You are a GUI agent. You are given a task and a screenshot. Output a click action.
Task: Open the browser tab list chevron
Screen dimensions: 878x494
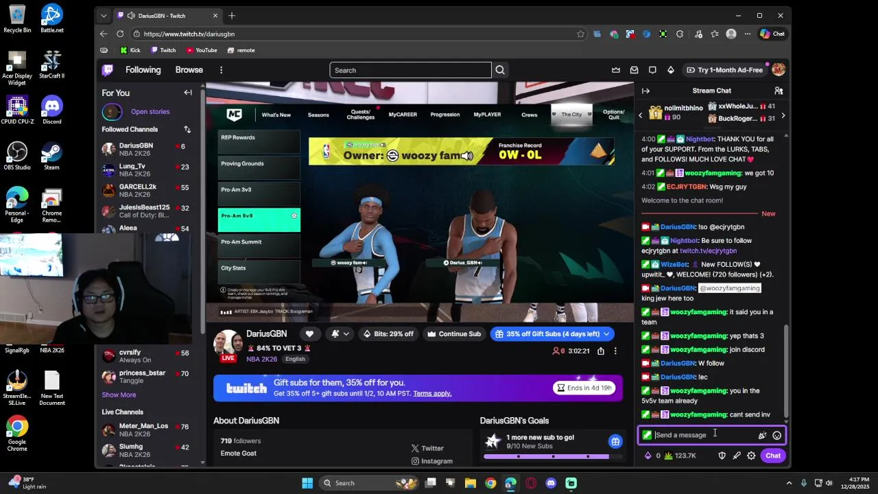click(x=104, y=16)
